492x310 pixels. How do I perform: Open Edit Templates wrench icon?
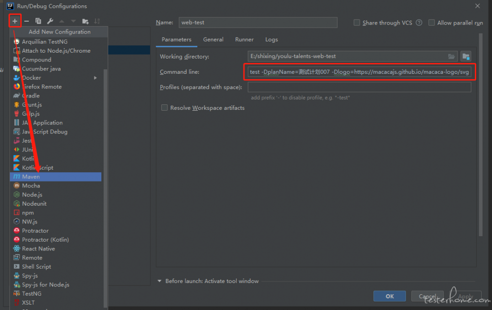click(50, 21)
